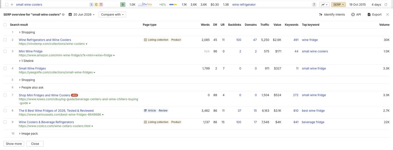Open The 6 Best Wine Fridges of 2026 title
This screenshot has height=150, width=393.
[56, 111]
